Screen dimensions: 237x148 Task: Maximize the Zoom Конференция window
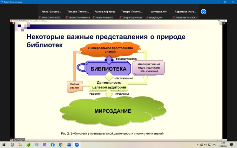(225, 2)
